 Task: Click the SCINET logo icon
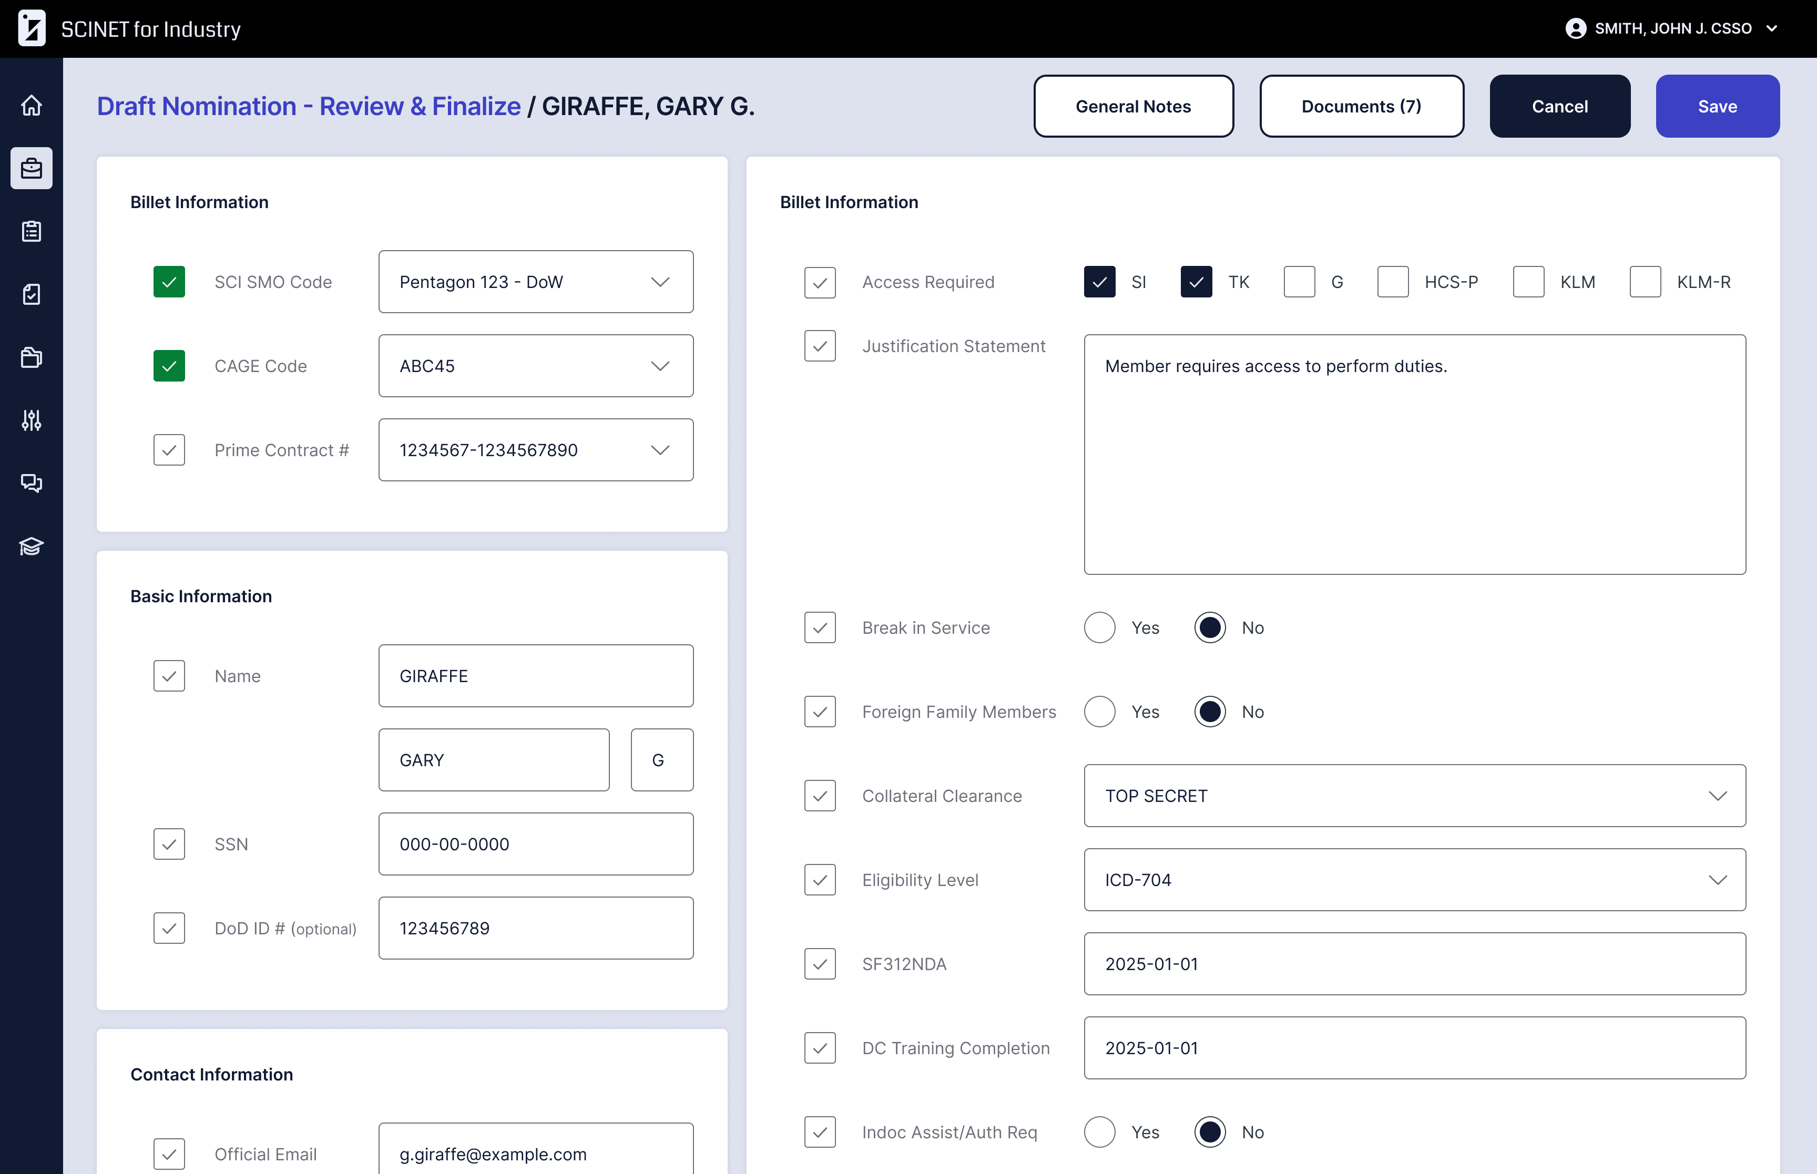point(31,28)
